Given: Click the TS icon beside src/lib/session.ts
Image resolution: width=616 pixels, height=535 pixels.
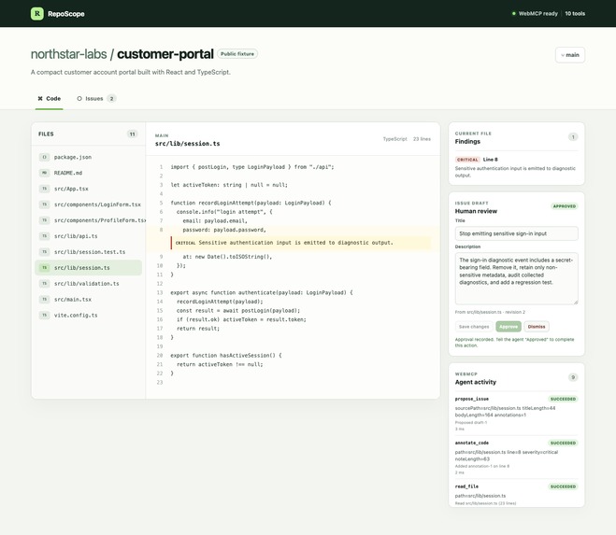Looking at the screenshot, I should (44, 268).
